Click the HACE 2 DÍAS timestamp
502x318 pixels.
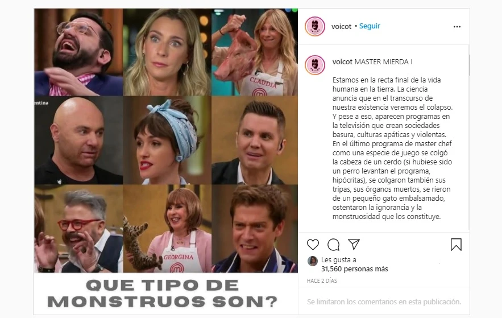(322, 281)
